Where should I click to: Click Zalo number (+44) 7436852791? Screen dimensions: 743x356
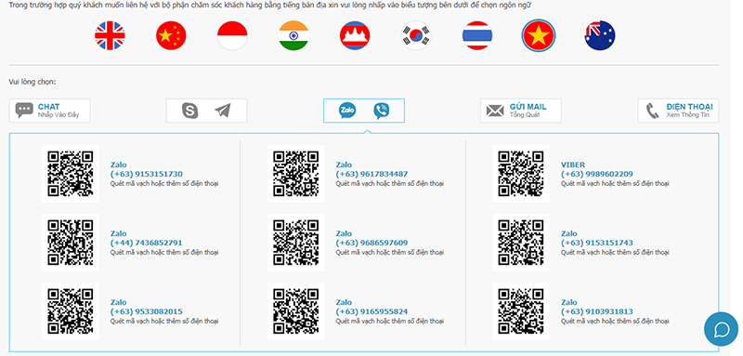(147, 243)
